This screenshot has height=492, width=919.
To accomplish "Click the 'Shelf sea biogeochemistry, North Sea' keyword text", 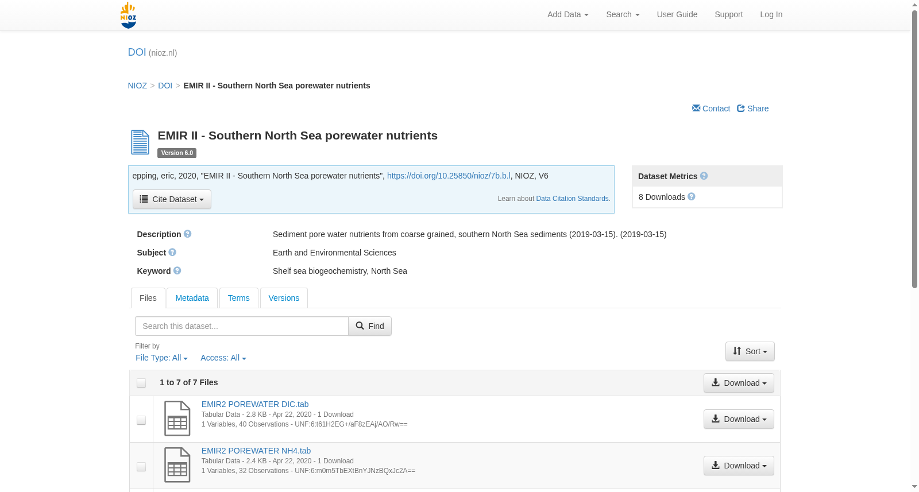I will tap(340, 271).
